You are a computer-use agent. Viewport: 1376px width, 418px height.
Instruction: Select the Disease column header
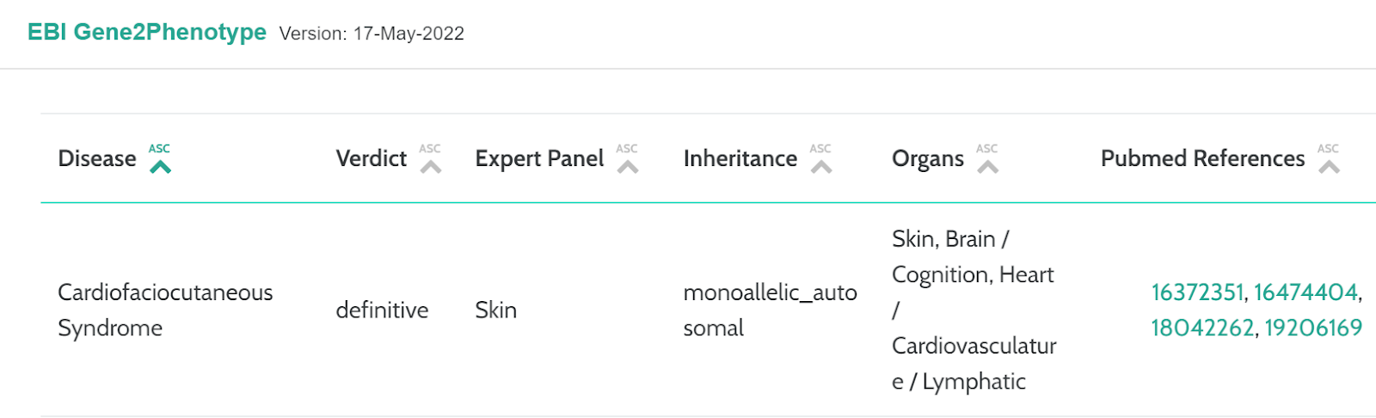click(x=97, y=159)
